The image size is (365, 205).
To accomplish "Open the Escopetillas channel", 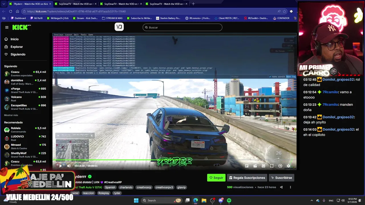I will 25,107.
